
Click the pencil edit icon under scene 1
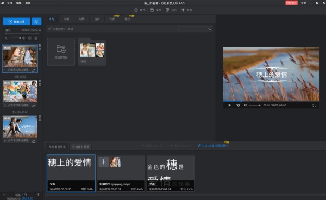click(34, 70)
